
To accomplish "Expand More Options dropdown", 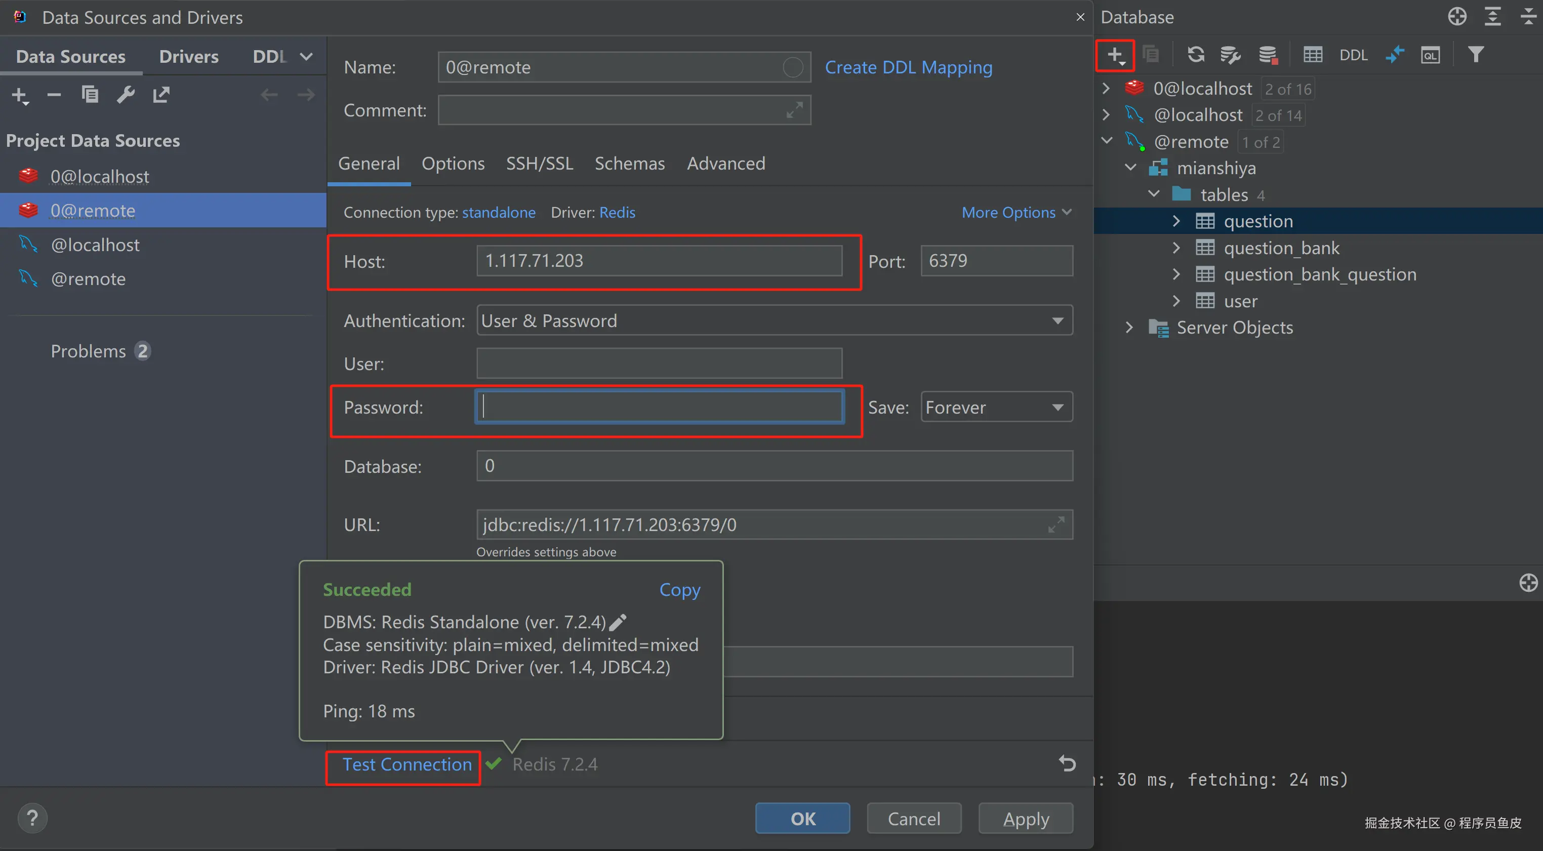I will pos(1016,213).
